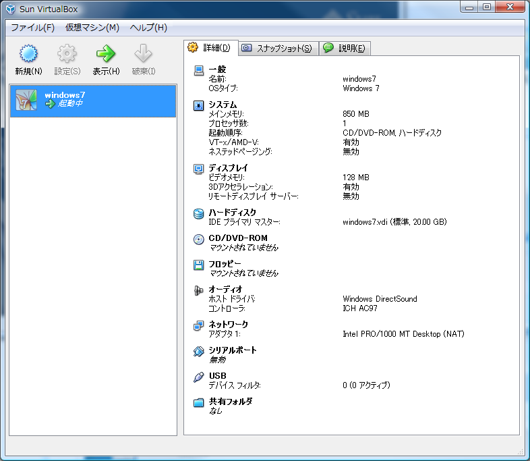Click the システム section chip icon
The image size is (530, 461).
click(199, 105)
